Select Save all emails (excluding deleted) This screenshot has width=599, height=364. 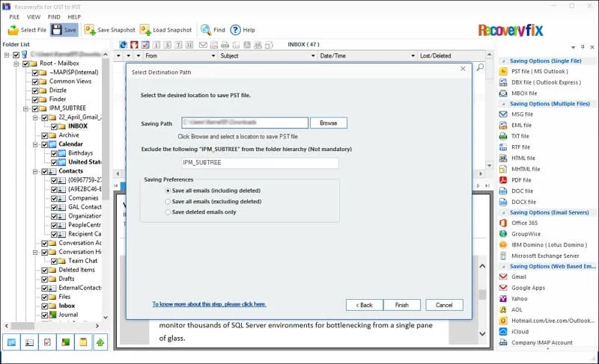pos(168,202)
